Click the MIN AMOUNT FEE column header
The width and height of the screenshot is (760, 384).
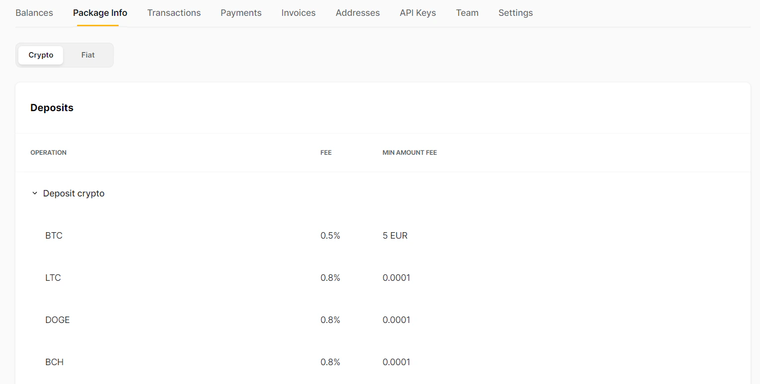(410, 153)
